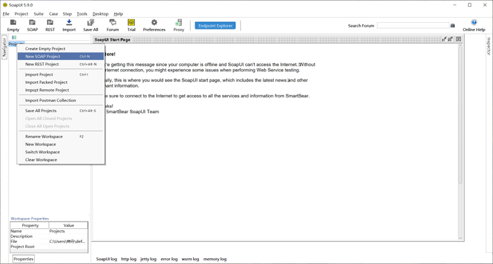Screen dimensions: 493x264
Task: Select Switch Workspace menu entry
Action: tap(60, 152)
